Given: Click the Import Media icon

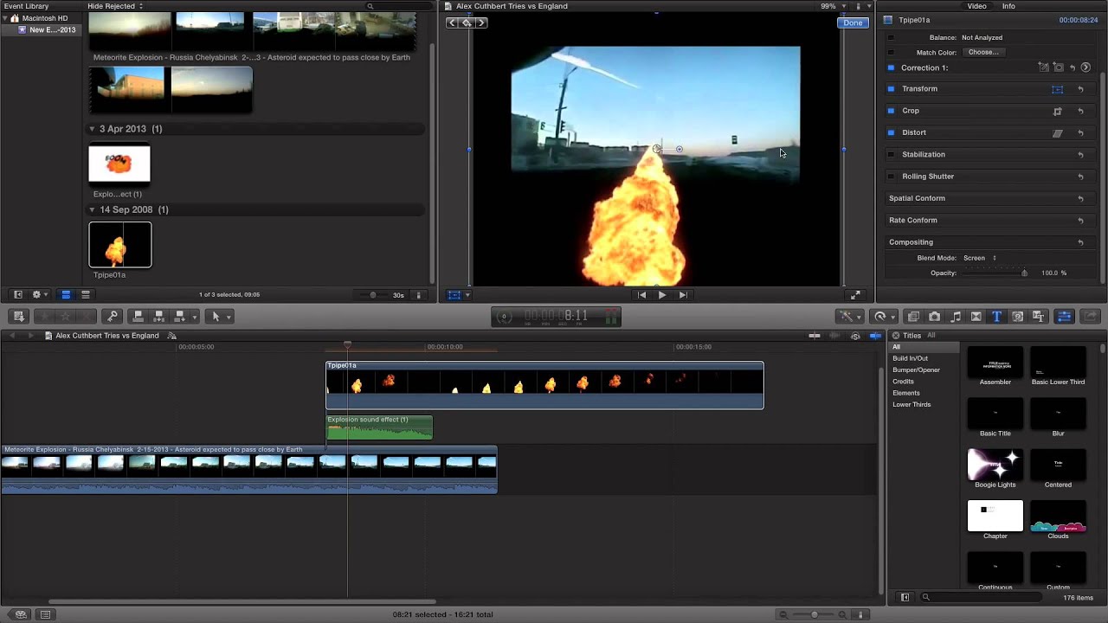Looking at the screenshot, I should 19,317.
